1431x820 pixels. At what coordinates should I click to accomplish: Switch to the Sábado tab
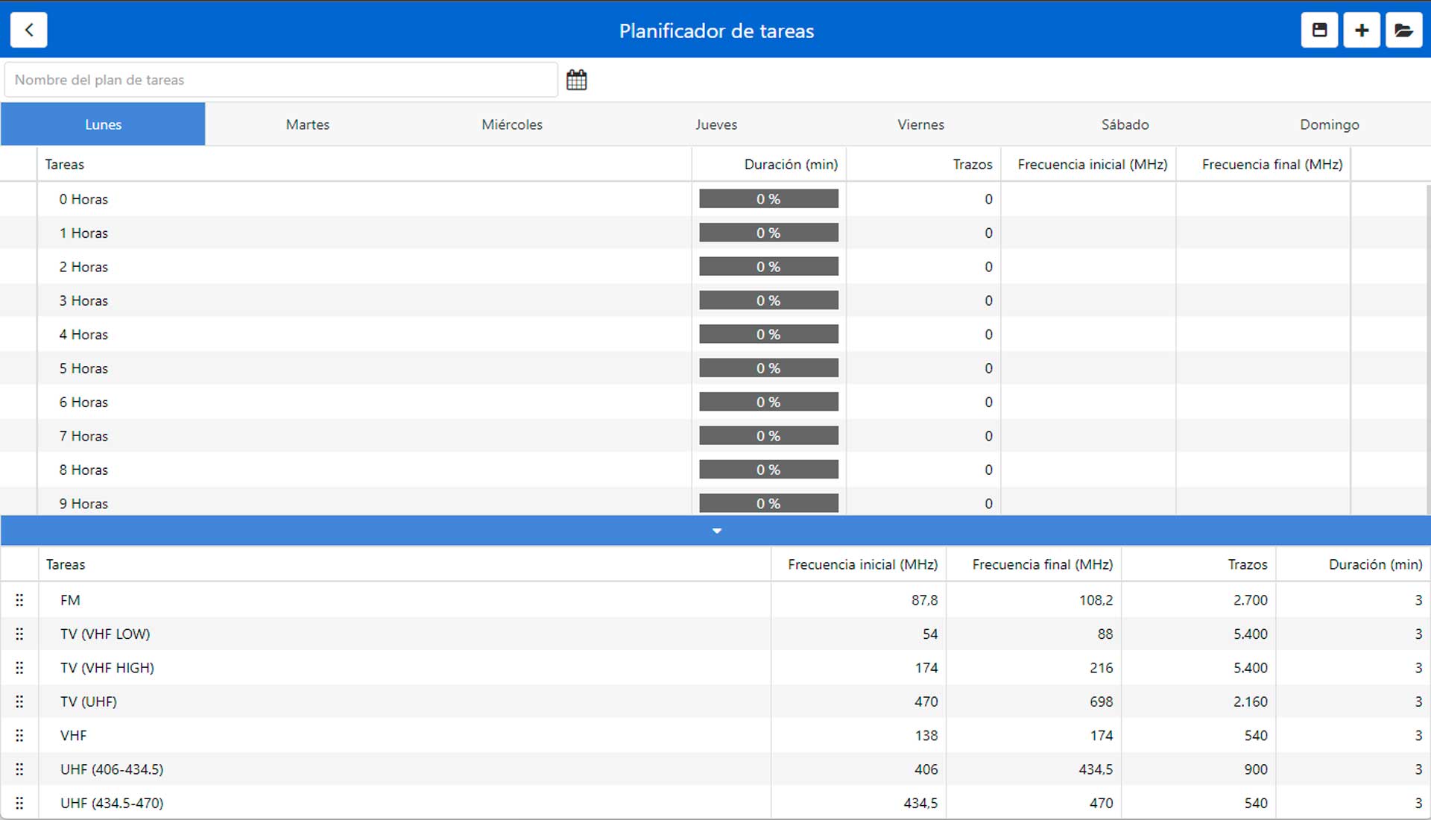click(x=1125, y=124)
